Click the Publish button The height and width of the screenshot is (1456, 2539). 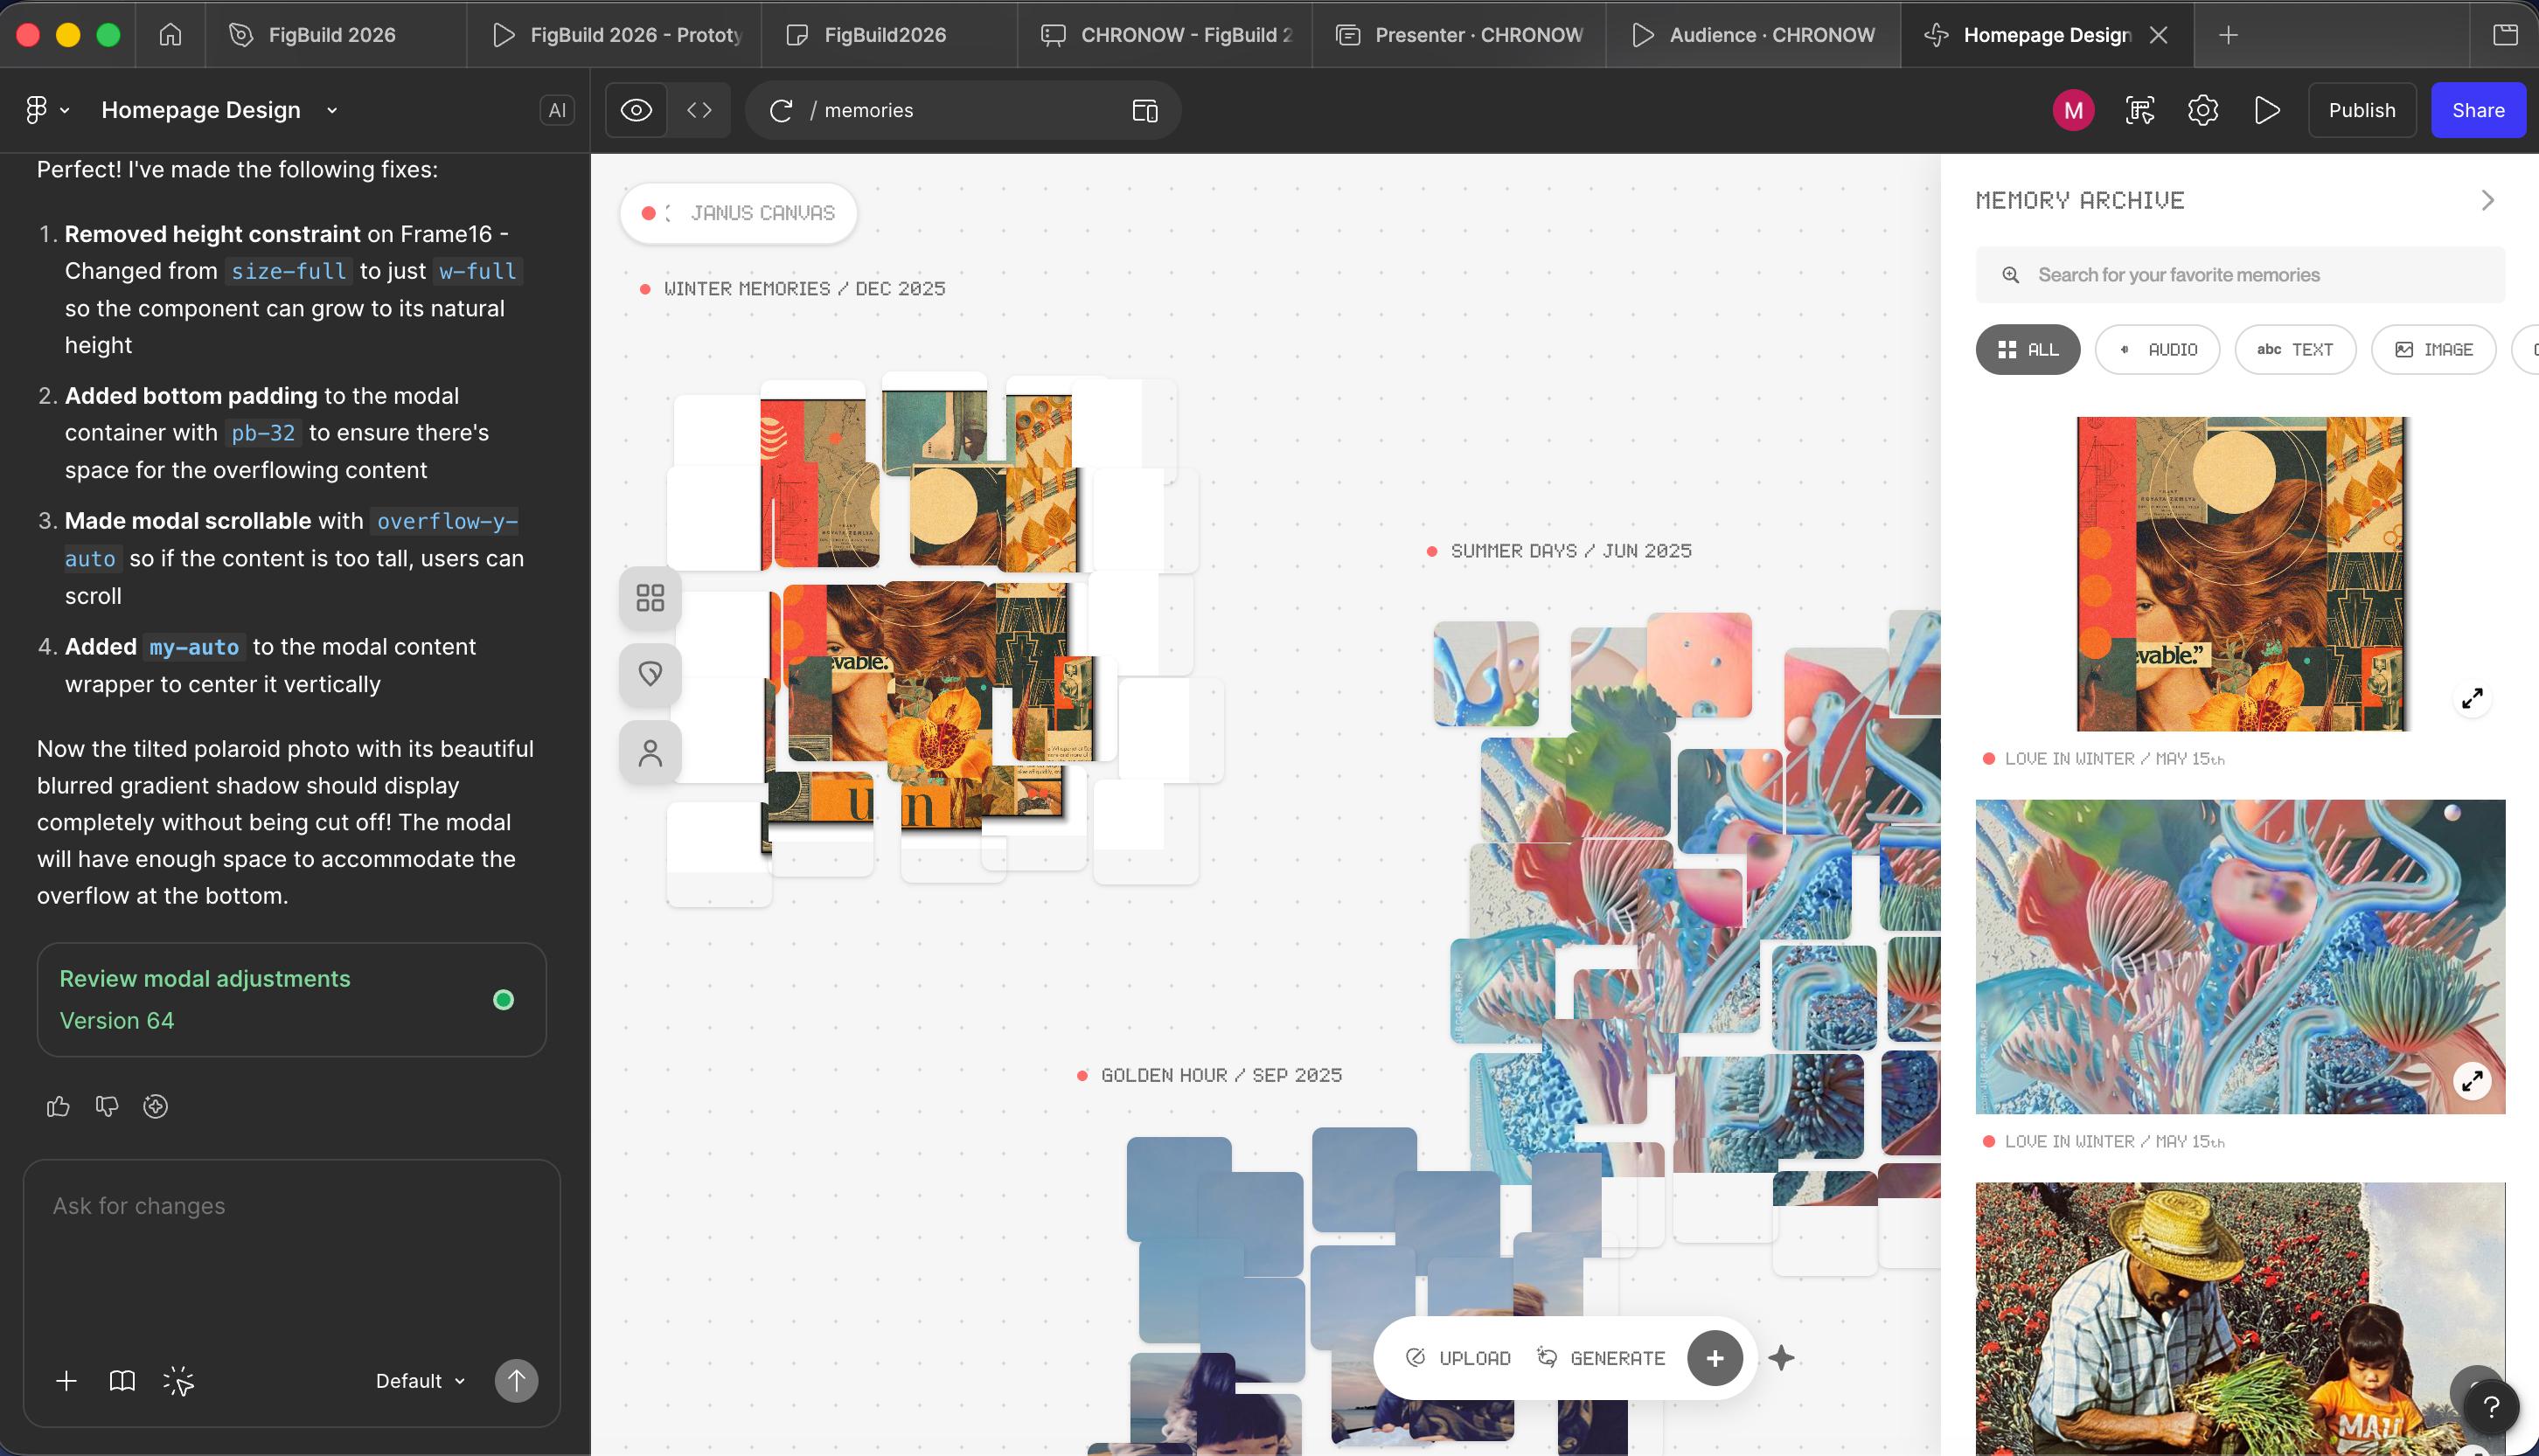(x=2361, y=110)
